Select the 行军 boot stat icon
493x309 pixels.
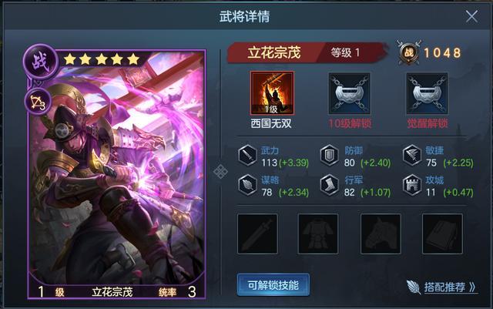click(x=329, y=185)
